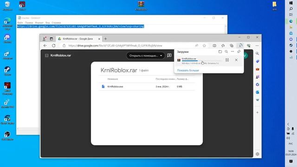Image resolution: width=297 pixels, height=167 pixels.
Task: Open the split screen icon
Action: tap(214, 45)
